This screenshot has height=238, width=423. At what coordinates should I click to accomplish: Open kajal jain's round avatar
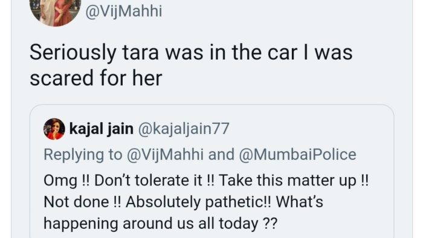pyautogui.click(x=54, y=129)
